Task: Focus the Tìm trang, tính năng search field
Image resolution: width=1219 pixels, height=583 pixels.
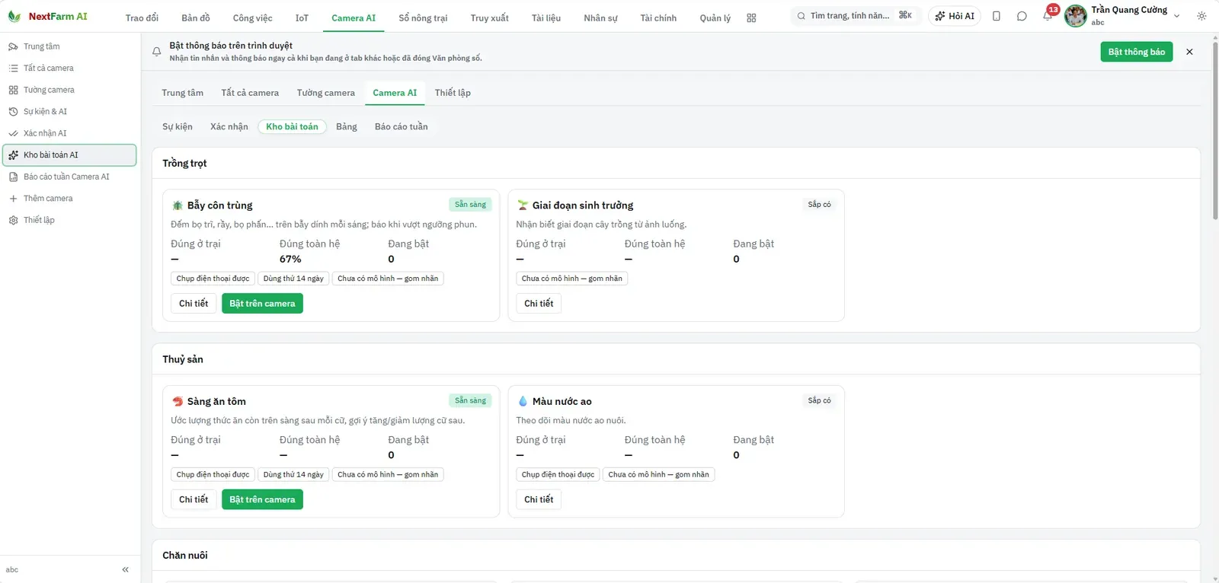Action: pyautogui.click(x=856, y=16)
